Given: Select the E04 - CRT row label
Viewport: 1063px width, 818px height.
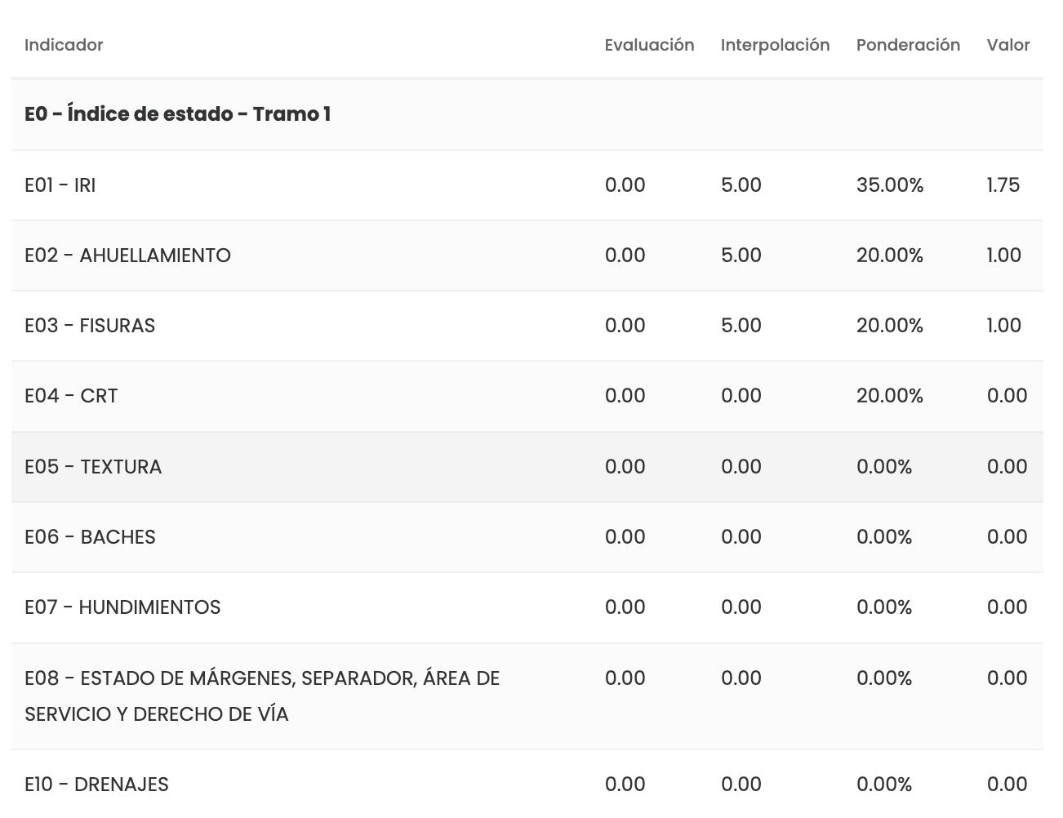Looking at the screenshot, I should pyautogui.click(x=71, y=396).
